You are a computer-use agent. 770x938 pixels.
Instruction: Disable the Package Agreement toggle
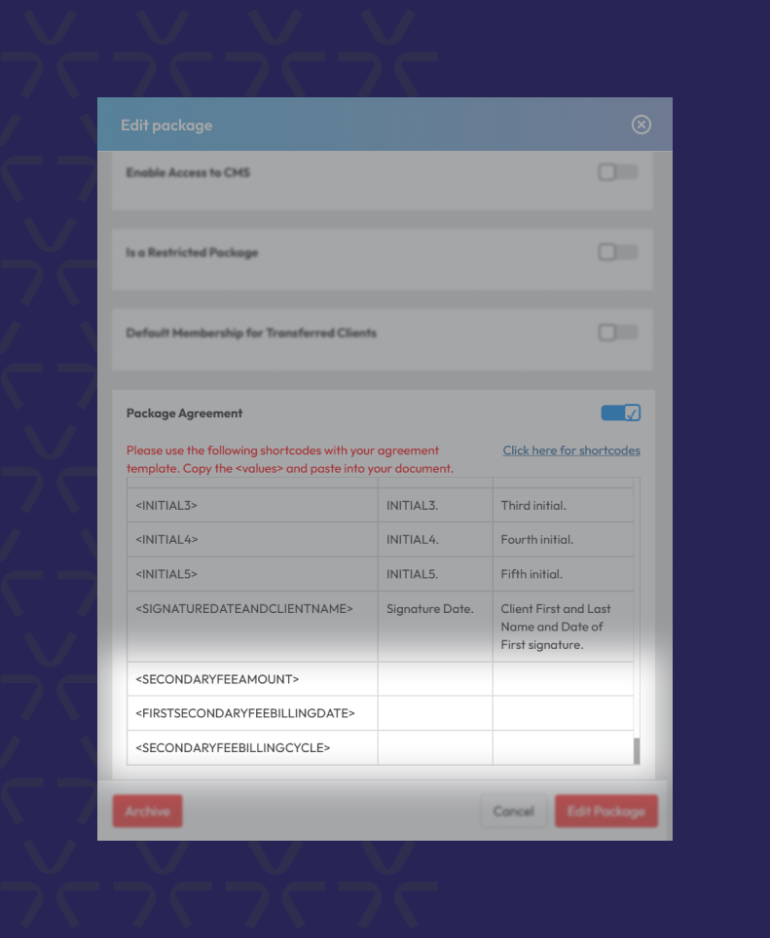pyautogui.click(x=620, y=414)
